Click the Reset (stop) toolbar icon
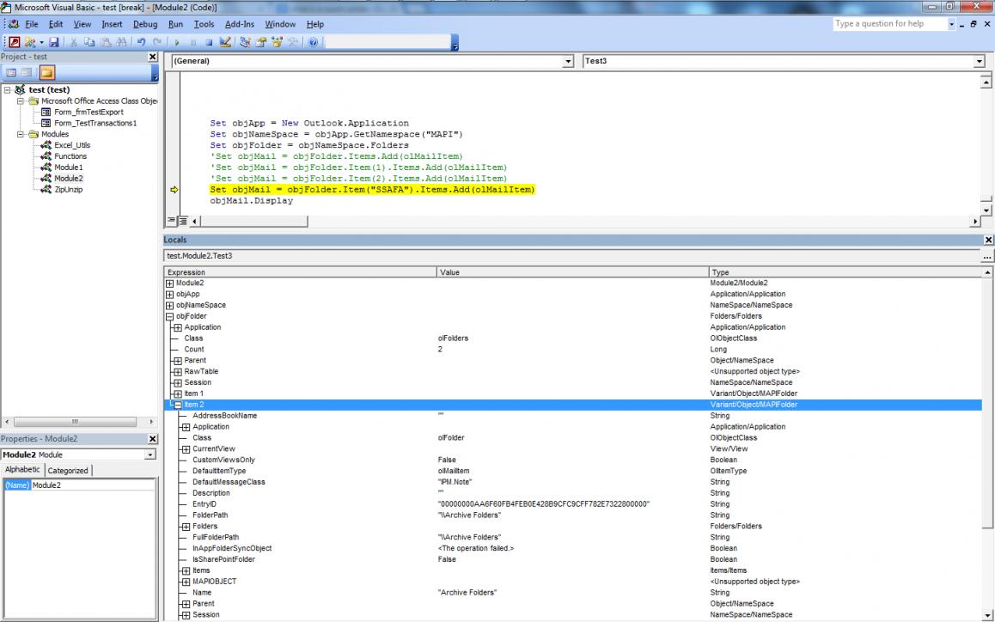 [x=208, y=41]
